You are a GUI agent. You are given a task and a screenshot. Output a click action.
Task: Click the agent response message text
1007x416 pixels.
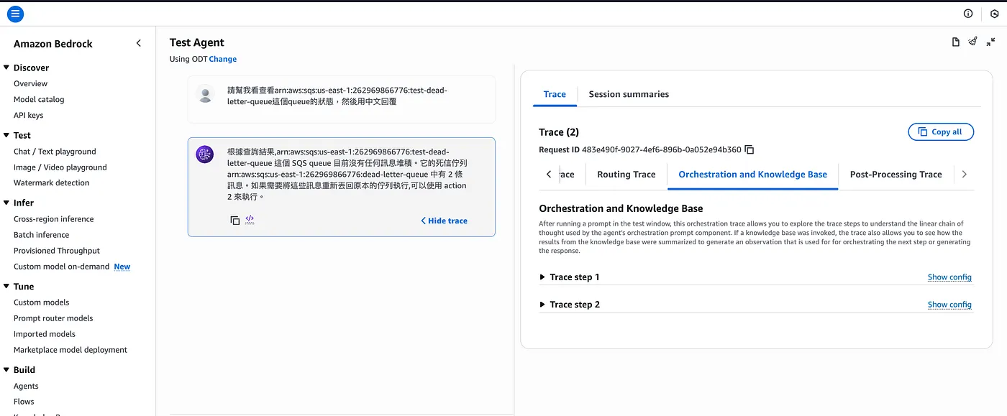347,174
